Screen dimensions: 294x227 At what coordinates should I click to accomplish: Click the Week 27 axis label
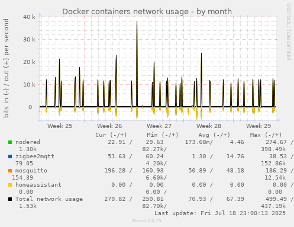click(x=159, y=126)
